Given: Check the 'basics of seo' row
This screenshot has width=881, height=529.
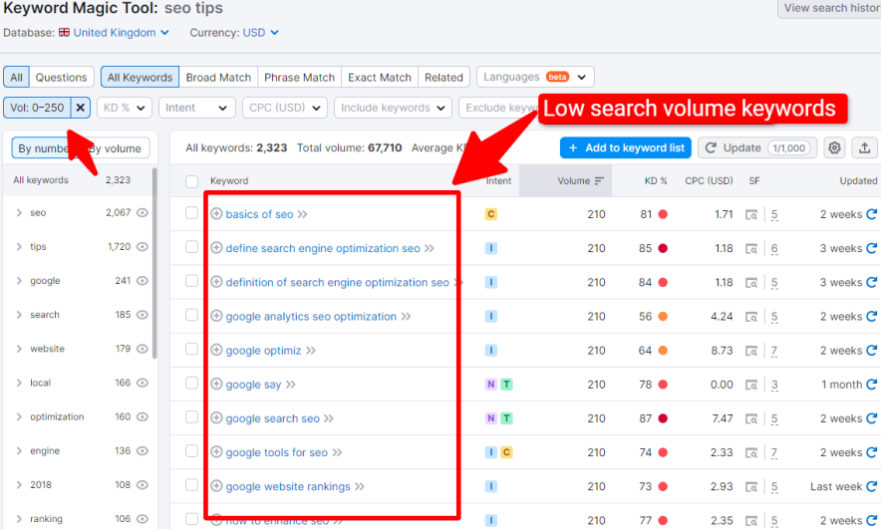Looking at the screenshot, I should [x=191, y=213].
